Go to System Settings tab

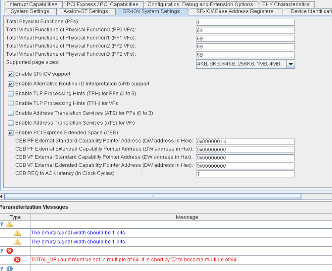click(x=30, y=11)
